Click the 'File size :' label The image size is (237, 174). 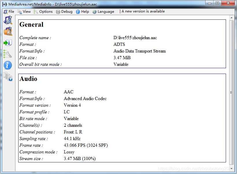click(x=28, y=58)
